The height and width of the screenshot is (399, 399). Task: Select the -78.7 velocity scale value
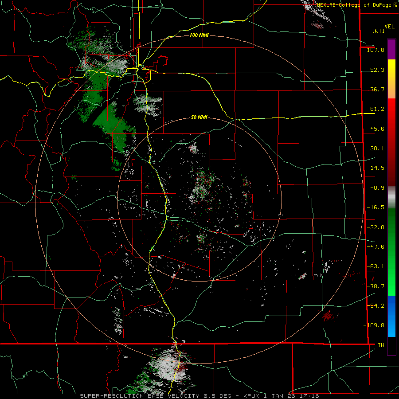pos(376,286)
